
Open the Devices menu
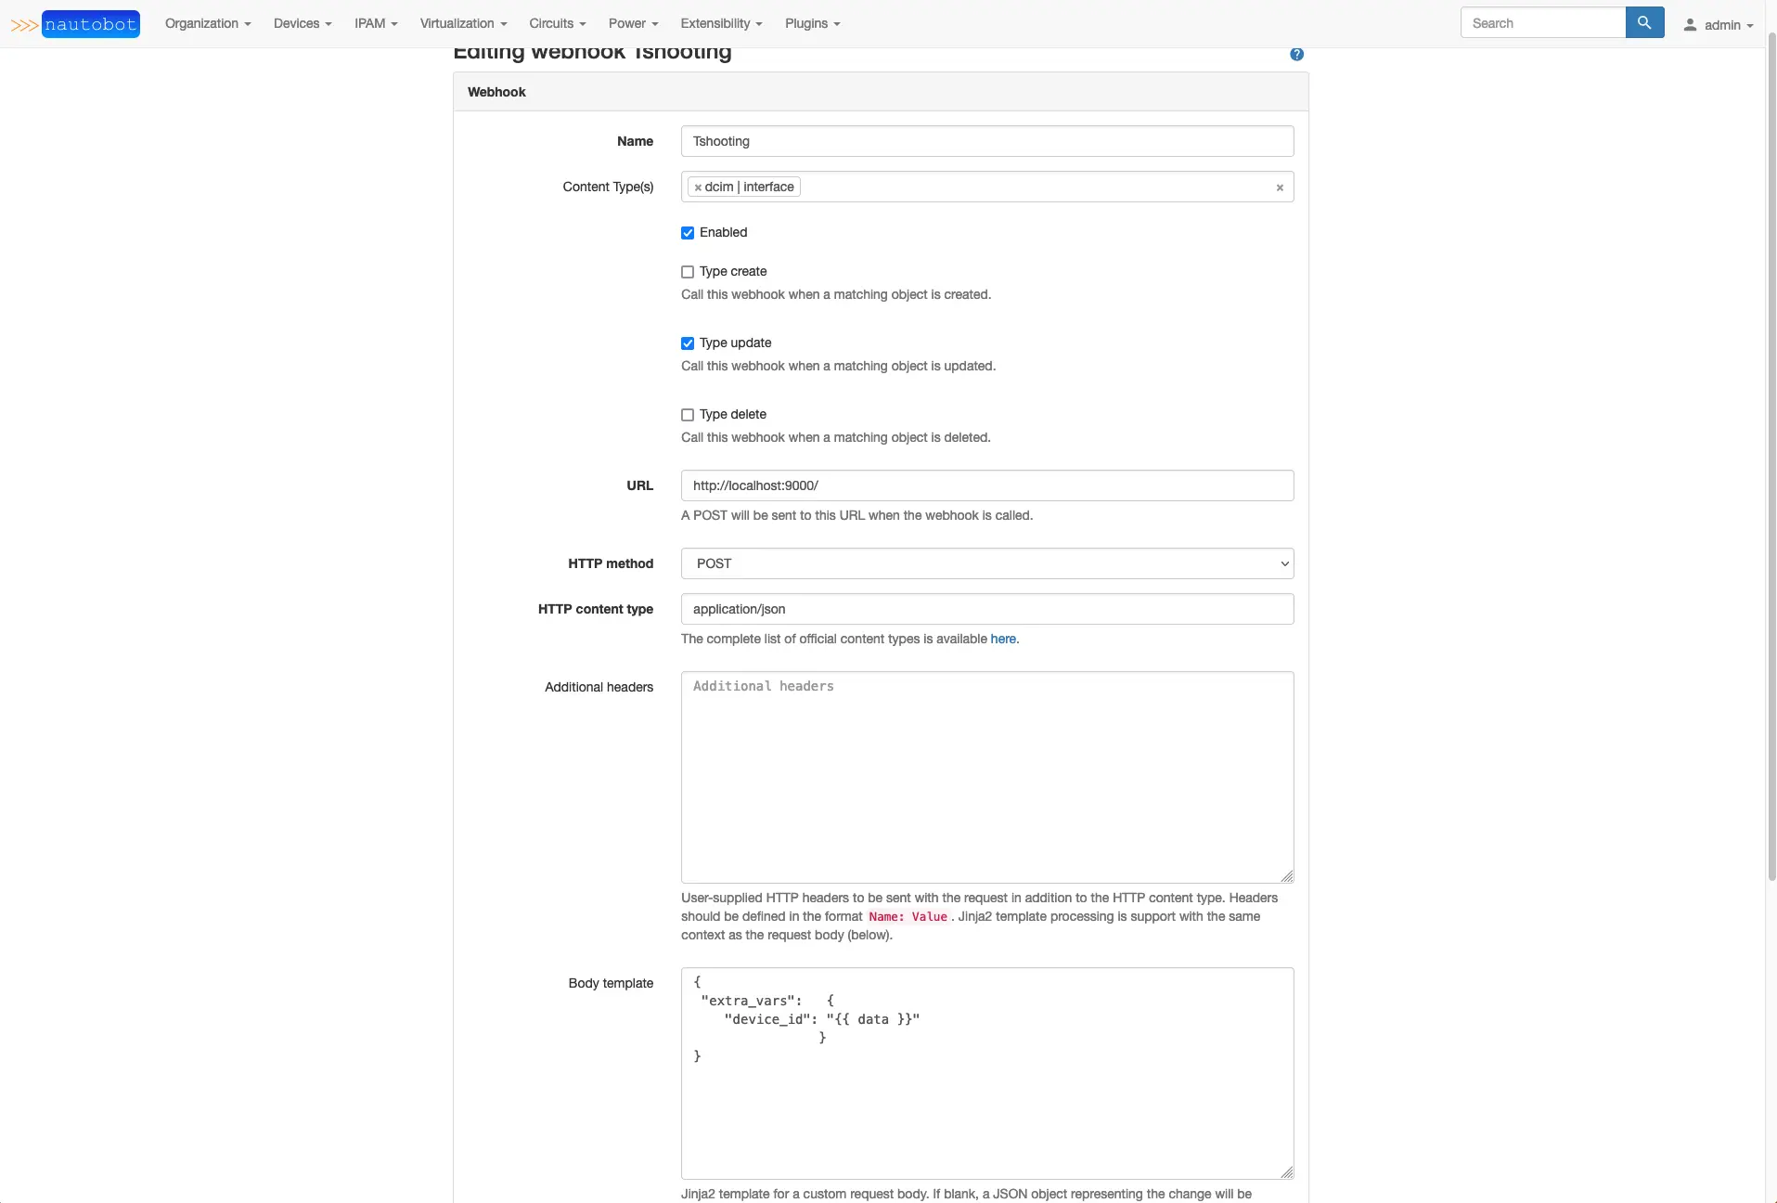pos(303,24)
